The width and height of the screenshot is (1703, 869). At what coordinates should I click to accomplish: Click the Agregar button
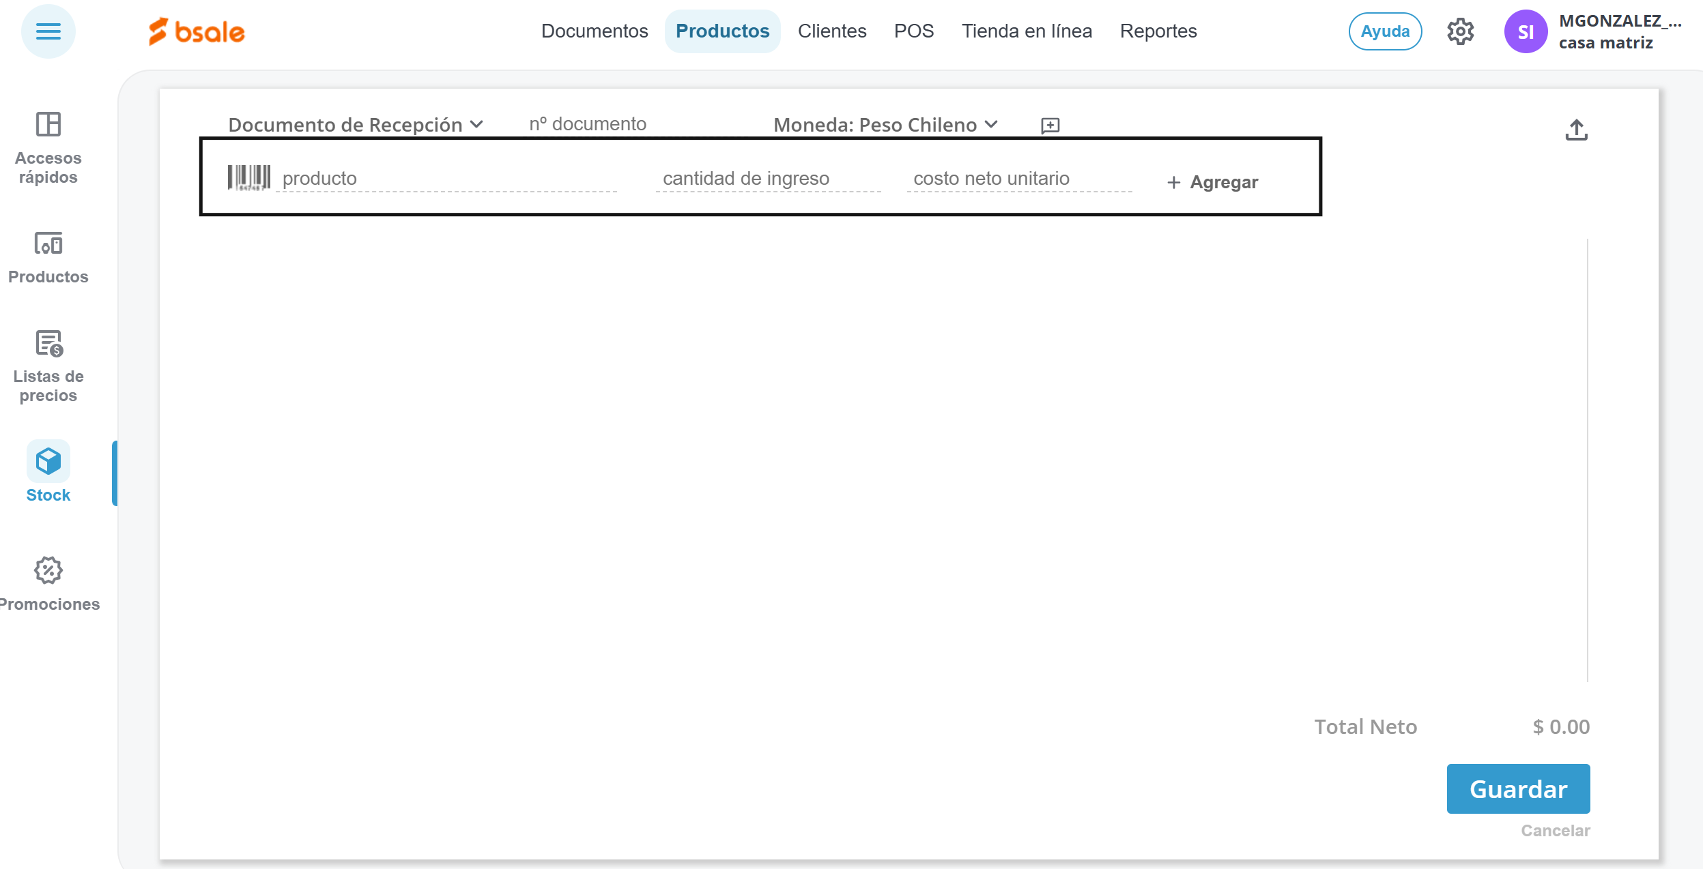[x=1212, y=182]
